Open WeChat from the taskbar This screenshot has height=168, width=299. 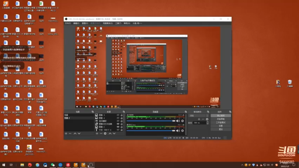53,165
